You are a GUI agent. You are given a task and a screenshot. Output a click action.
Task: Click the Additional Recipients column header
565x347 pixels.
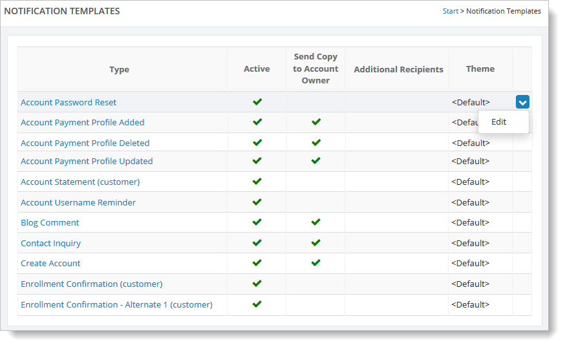click(x=398, y=69)
